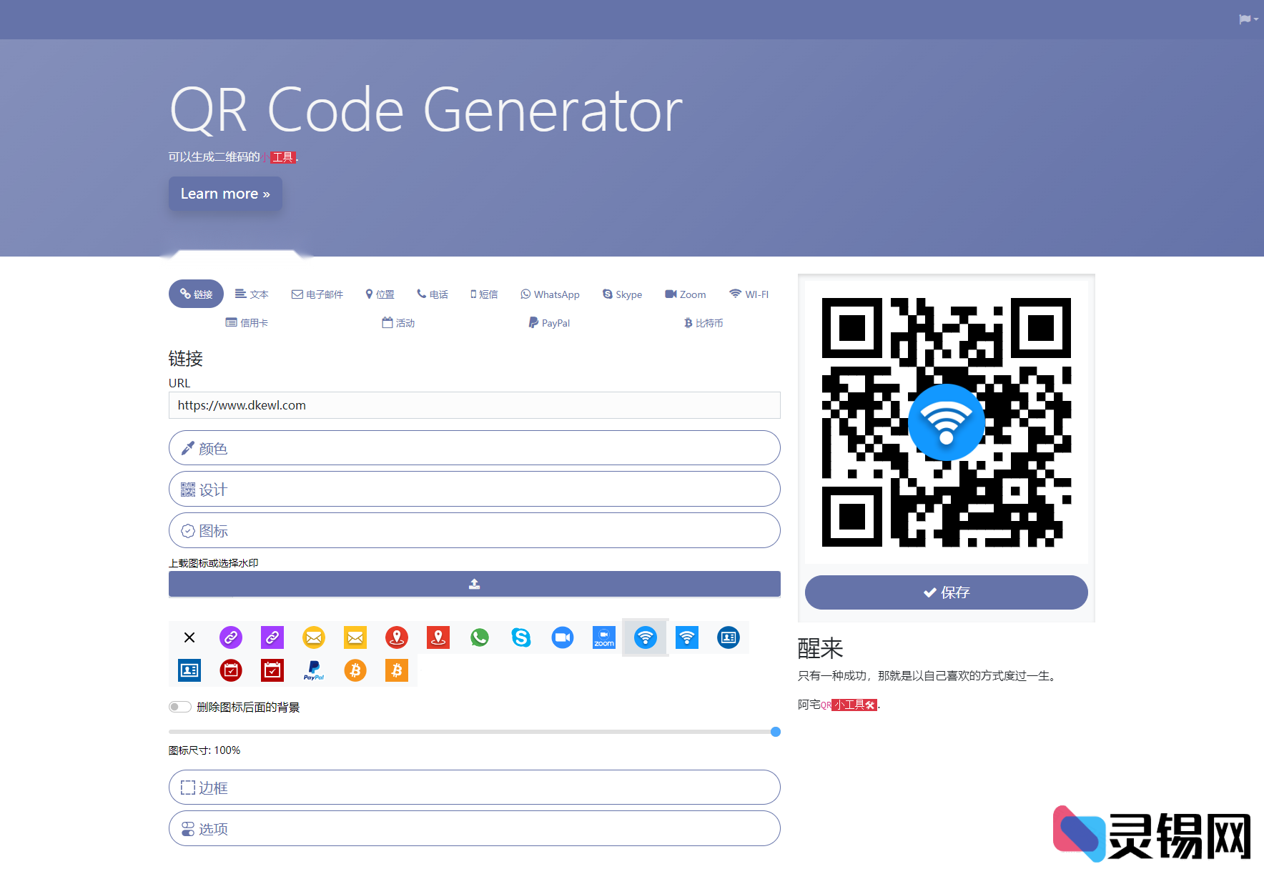This screenshot has height=874, width=1264.
Task: Open the language flag menu
Action: pyautogui.click(x=1248, y=19)
